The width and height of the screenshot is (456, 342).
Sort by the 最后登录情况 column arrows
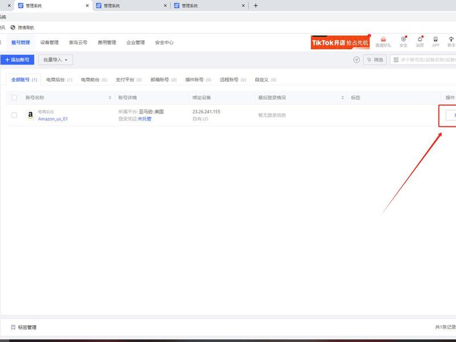click(x=343, y=97)
